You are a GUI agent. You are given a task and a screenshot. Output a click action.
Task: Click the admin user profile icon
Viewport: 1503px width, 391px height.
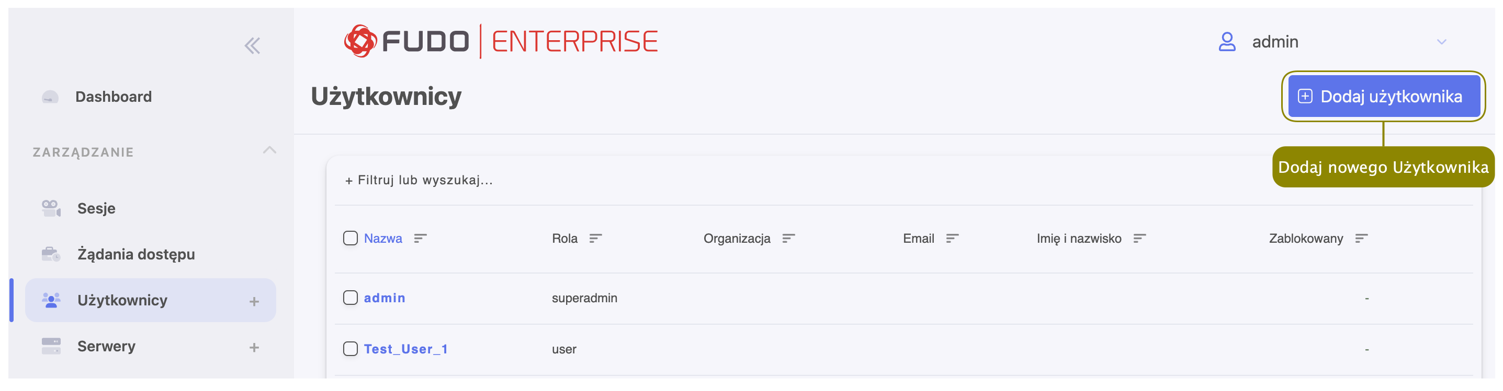click(x=1227, y=42)
